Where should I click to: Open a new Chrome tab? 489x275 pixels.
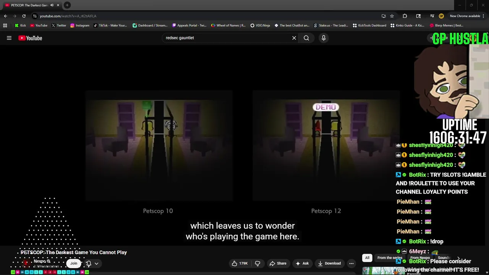click(67, 5)
